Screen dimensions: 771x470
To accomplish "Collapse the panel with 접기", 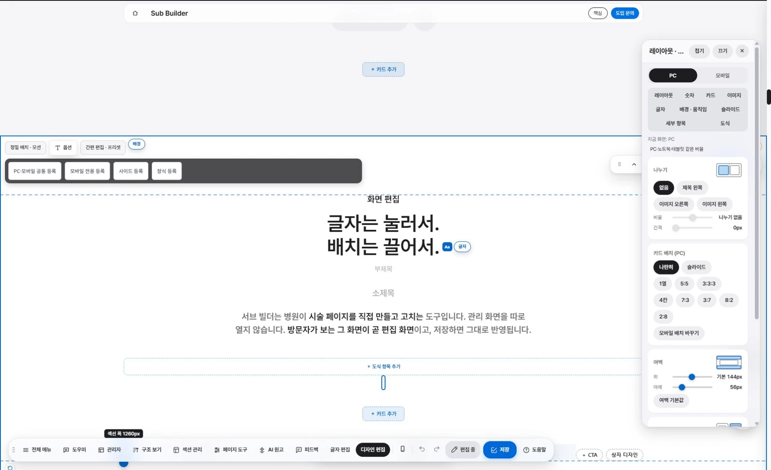I will click(699, 51).
